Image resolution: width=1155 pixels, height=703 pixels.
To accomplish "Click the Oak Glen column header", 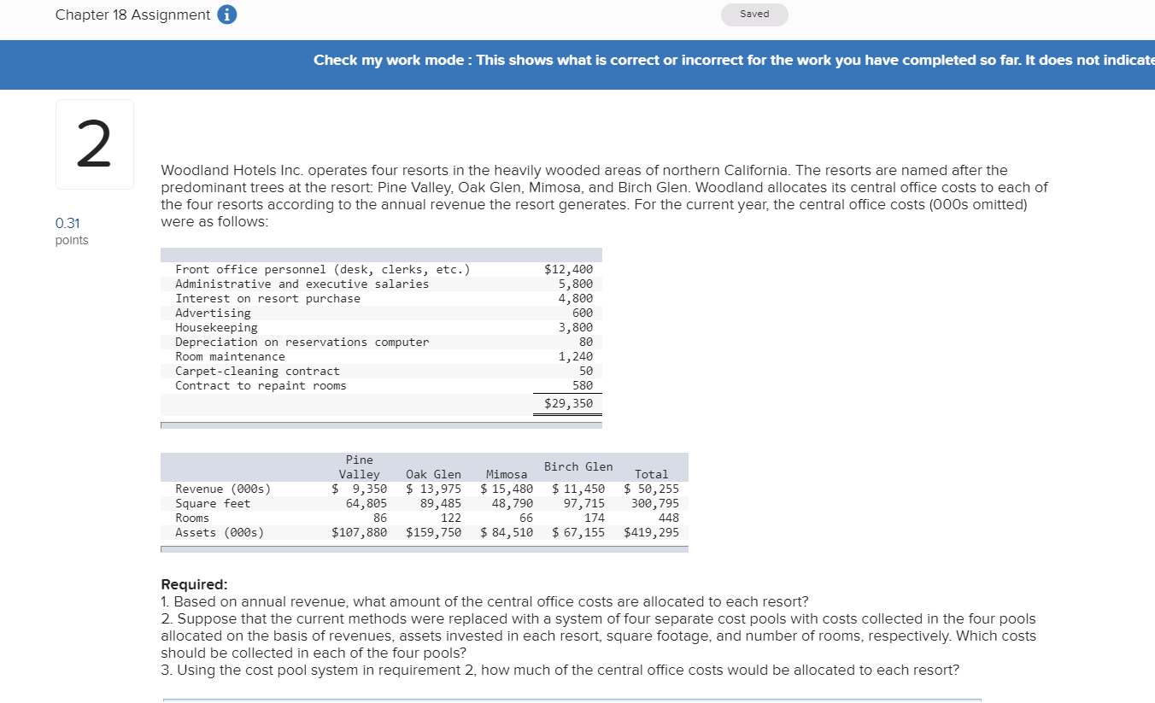I will 433,474.
